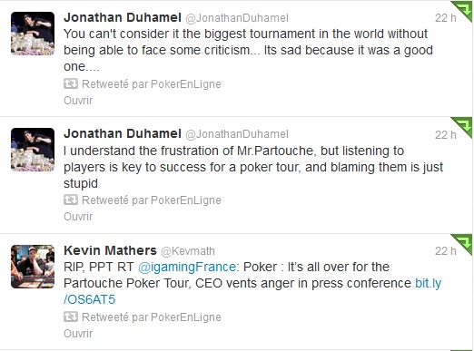Expand first tweet with Ouvrir
The height and width of the screenshot is (351, 474).
coord(78,100)
